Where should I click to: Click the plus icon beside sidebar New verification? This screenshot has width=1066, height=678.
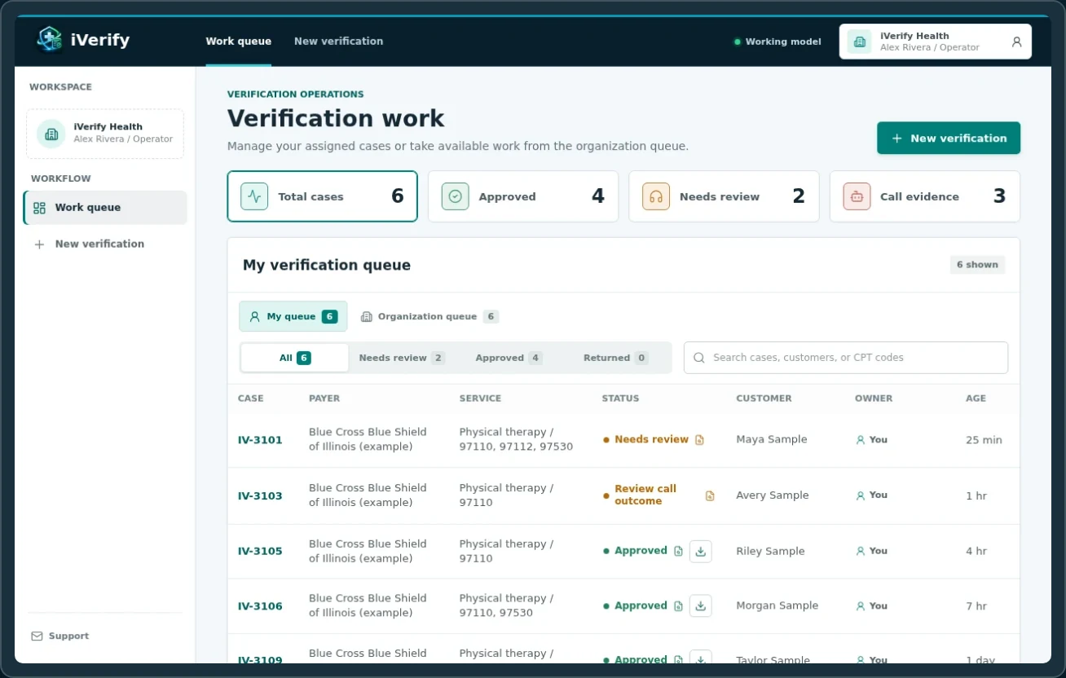[x=39, y=244]
